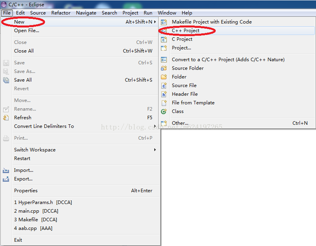Open the Refactor menu
This screenshot has height=246, width=316.
(x=61, y=13)
